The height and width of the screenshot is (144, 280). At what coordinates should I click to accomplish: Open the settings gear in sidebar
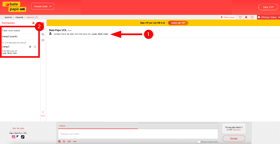[43, 40]
